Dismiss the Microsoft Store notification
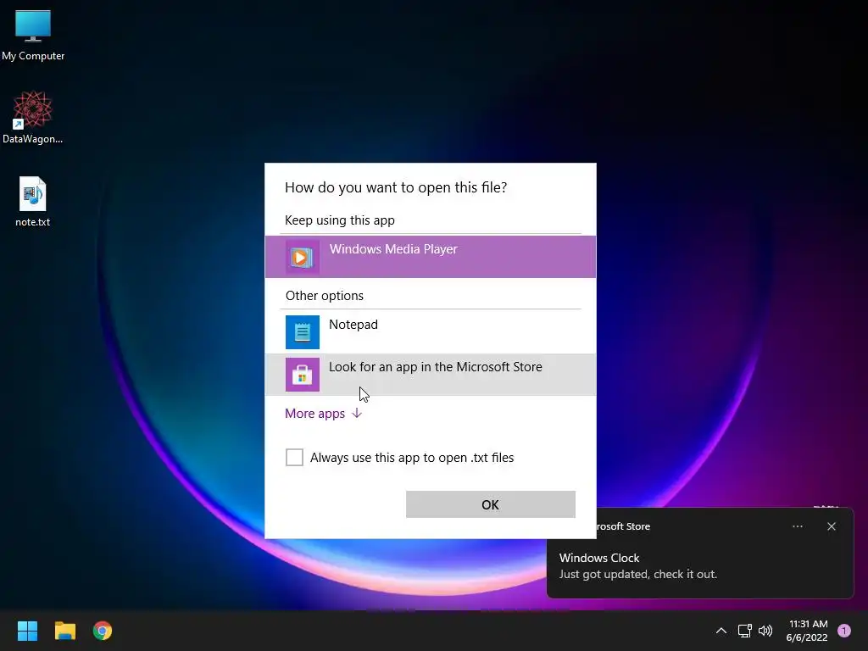 pos(832,526)
